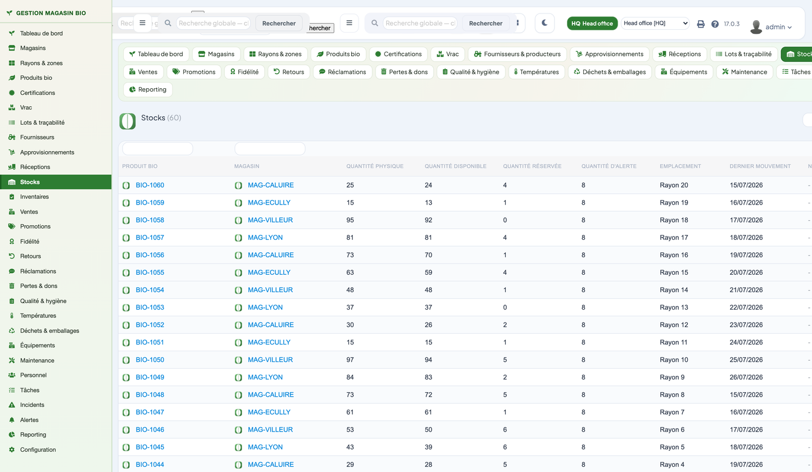The width and height of the screenshot is (812, 472).
Task: Click the Vrac boxes icon in sidebar
Action: coord(12,107)
